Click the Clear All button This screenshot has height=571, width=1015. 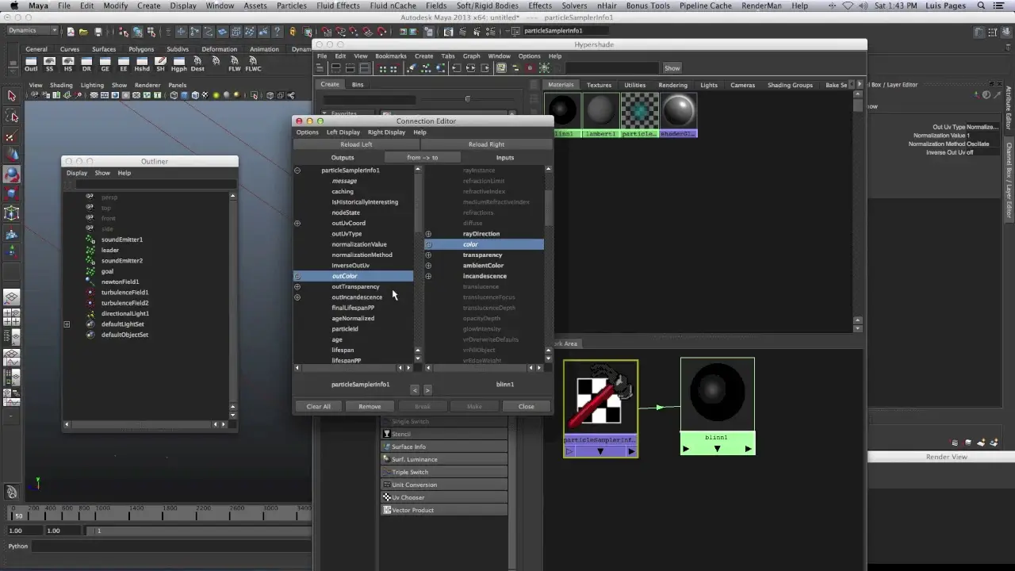coord(319,406)
